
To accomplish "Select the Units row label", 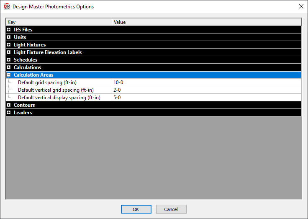I will tap(20, 37).
